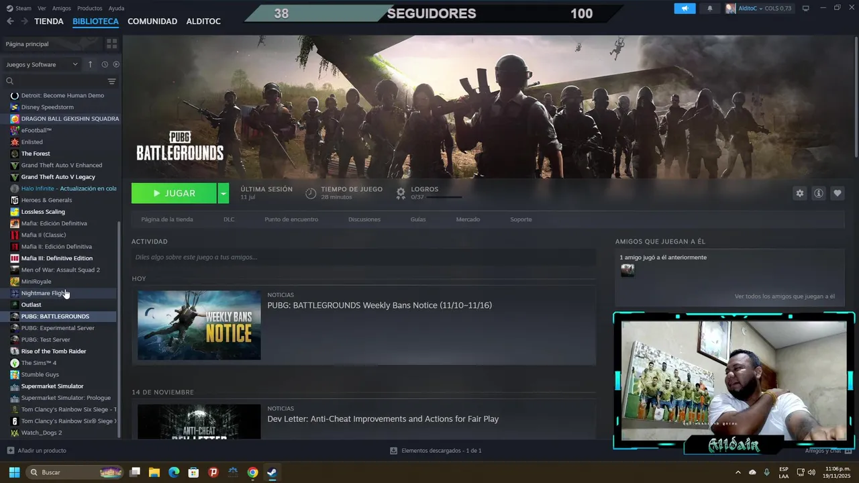Open the ALDITOC profile tab
Screen dimensions: 859x483
[203, 21]
